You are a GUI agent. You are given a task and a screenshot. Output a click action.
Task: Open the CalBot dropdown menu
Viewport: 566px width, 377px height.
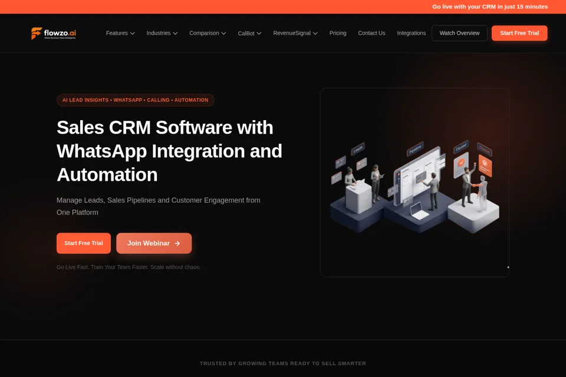pos(249,33)
